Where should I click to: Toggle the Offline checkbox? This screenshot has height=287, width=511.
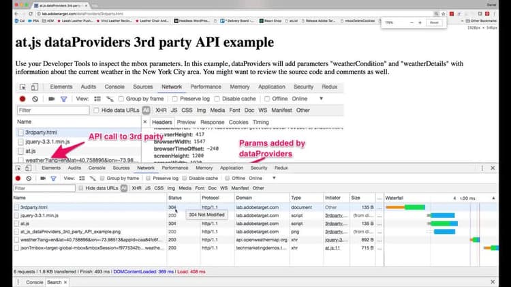coord(227,179)
